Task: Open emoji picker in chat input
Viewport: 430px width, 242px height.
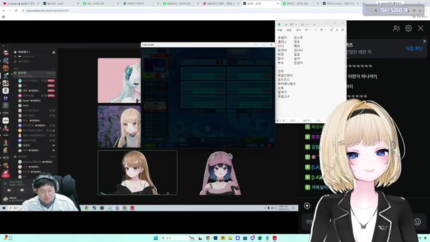Action: (x=417, y=222)
